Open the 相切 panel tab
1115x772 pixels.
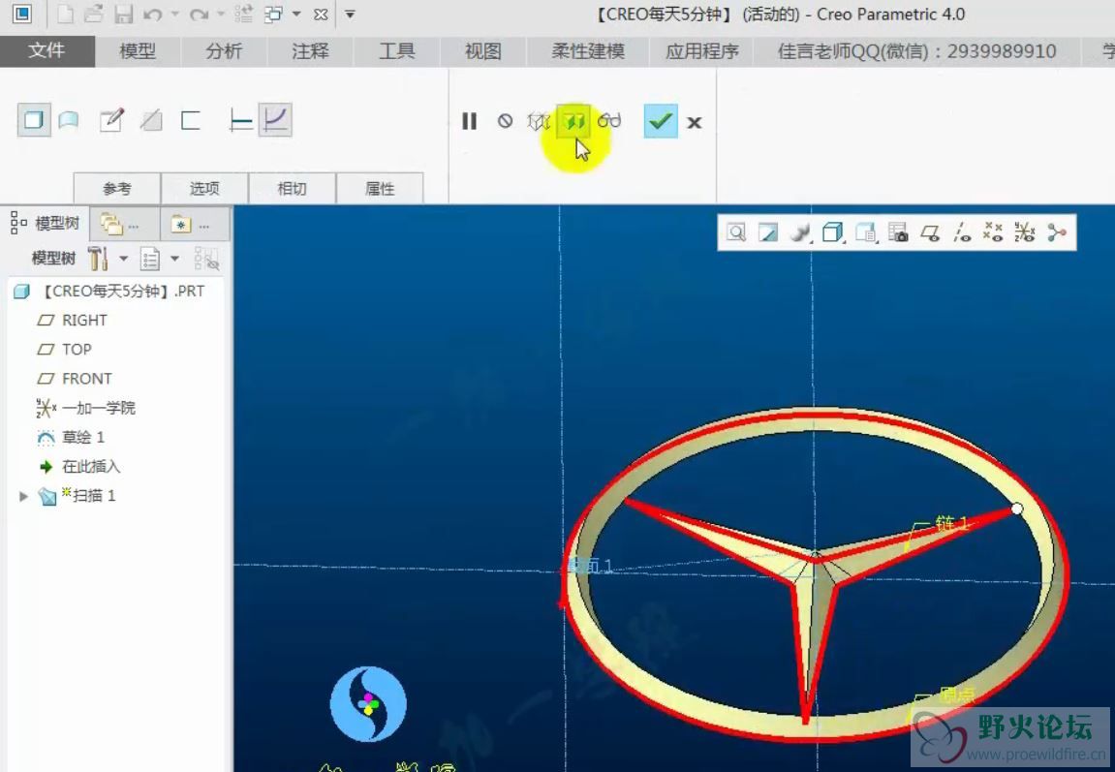pyautogui.click(x=293, y=188)
